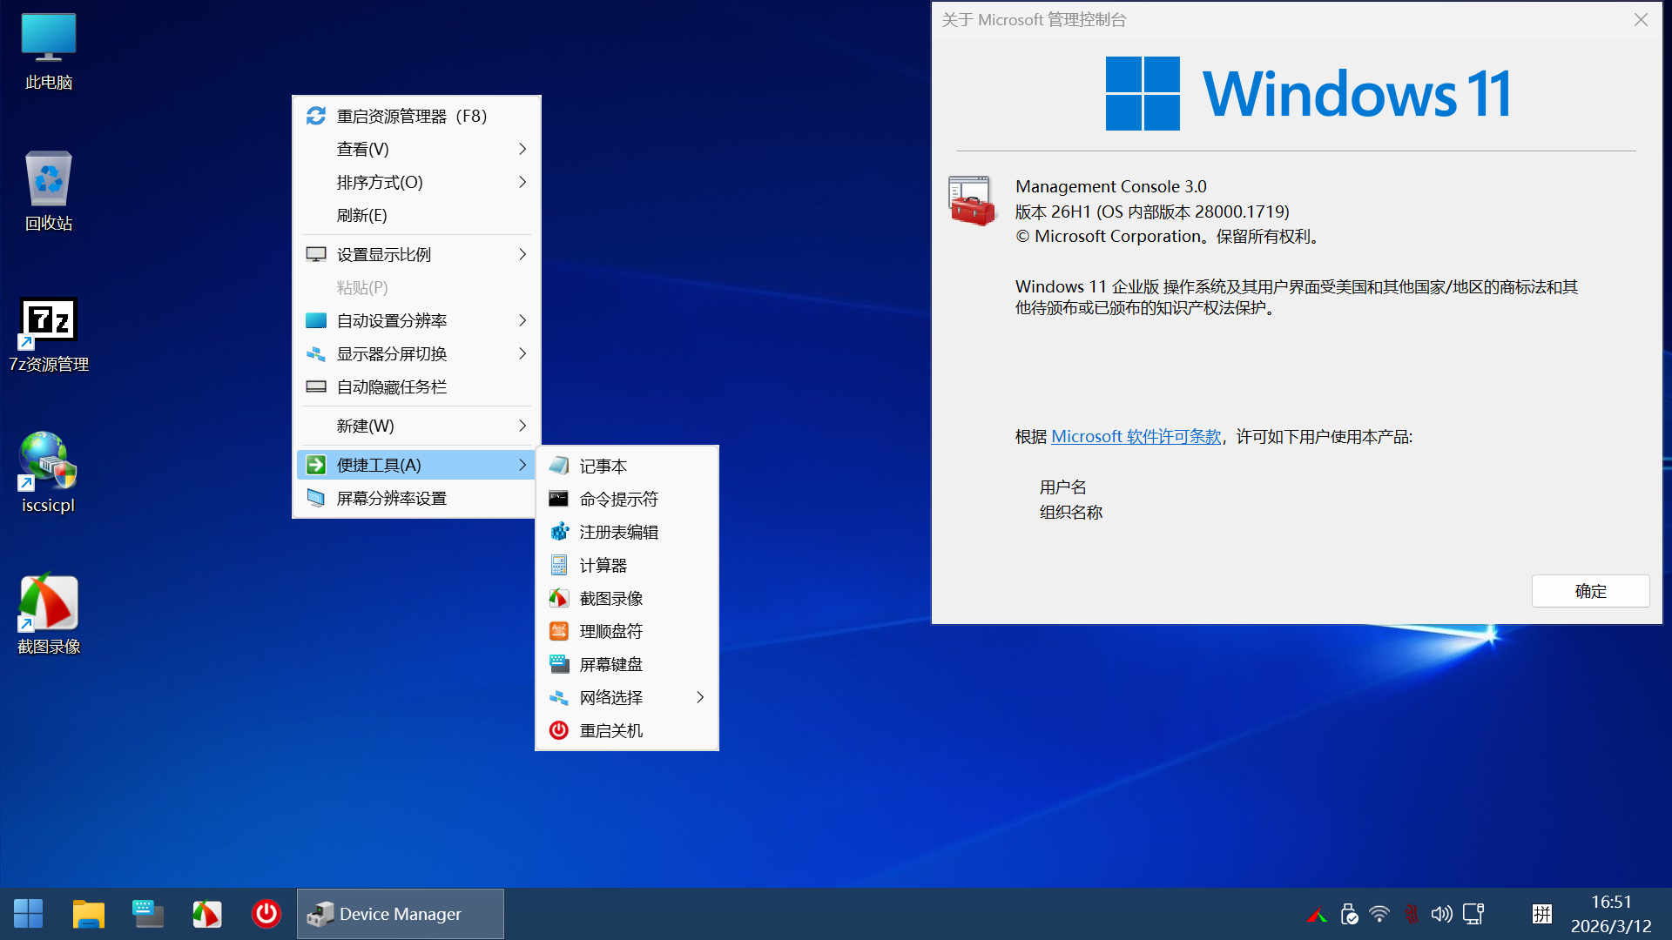Open File Explorer folder icon in taskbar
The height and width of the screenshot is (940, 1672).
click(x=88, y=914)
